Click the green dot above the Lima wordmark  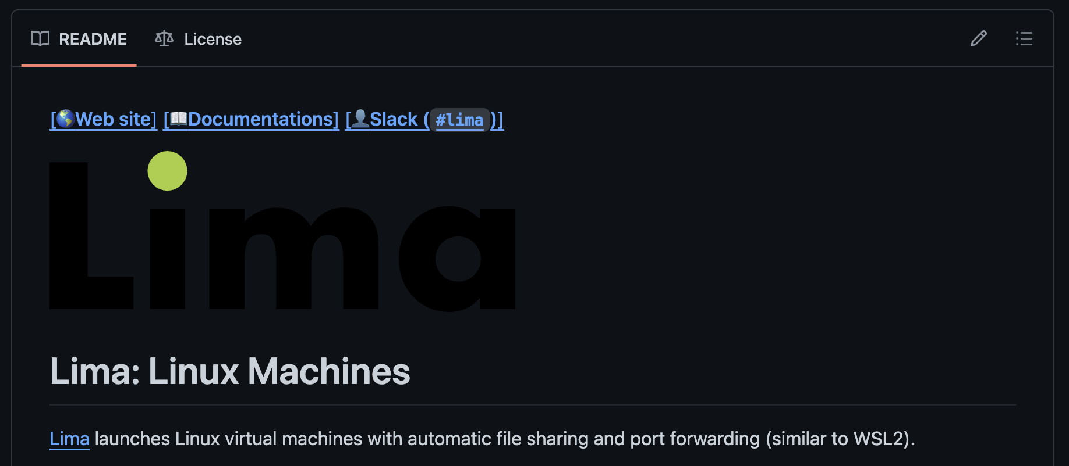tap(168, 171)
